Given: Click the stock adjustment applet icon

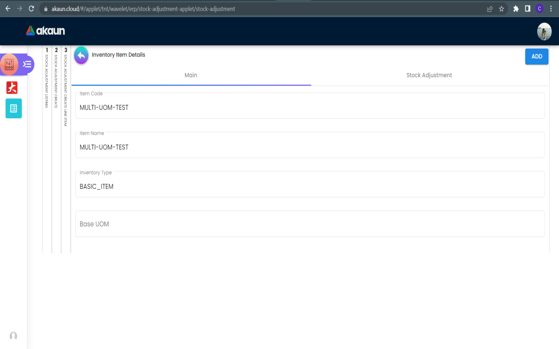Looking at the screenshot, I should click(9, 64).
